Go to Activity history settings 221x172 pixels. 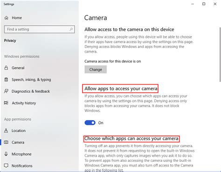pos(24,103)
